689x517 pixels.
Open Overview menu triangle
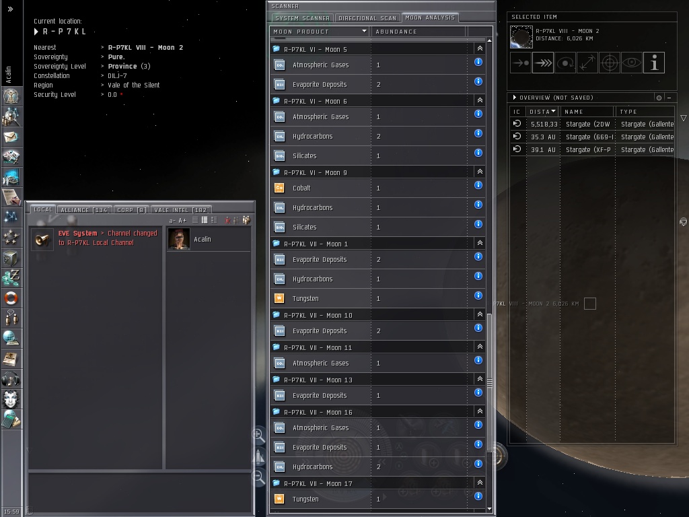tap(515, 98)
